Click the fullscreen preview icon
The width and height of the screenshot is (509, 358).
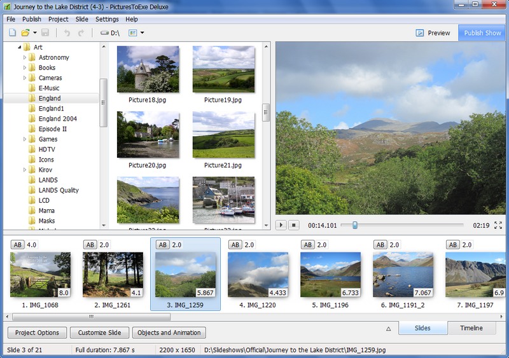pyautogui.click(x=498, y=225)
